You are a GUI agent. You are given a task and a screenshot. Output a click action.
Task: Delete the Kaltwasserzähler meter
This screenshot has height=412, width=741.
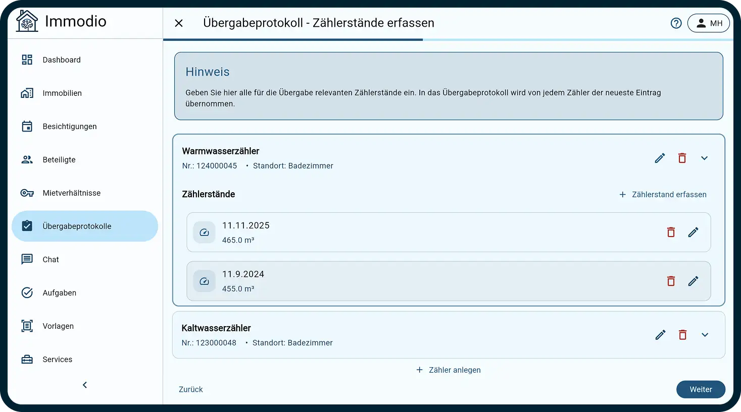click(x=682, y=335)
